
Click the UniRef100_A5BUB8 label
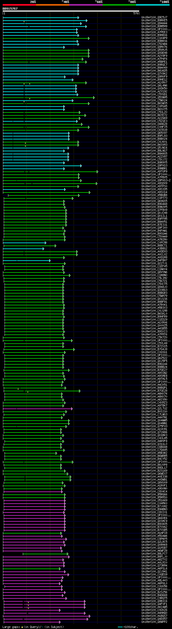(x=154, y=195)
